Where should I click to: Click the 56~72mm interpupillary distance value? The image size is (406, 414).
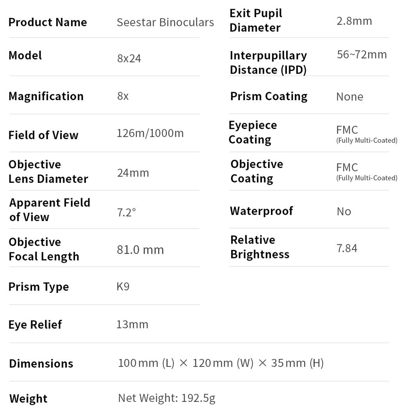point(362,54)
